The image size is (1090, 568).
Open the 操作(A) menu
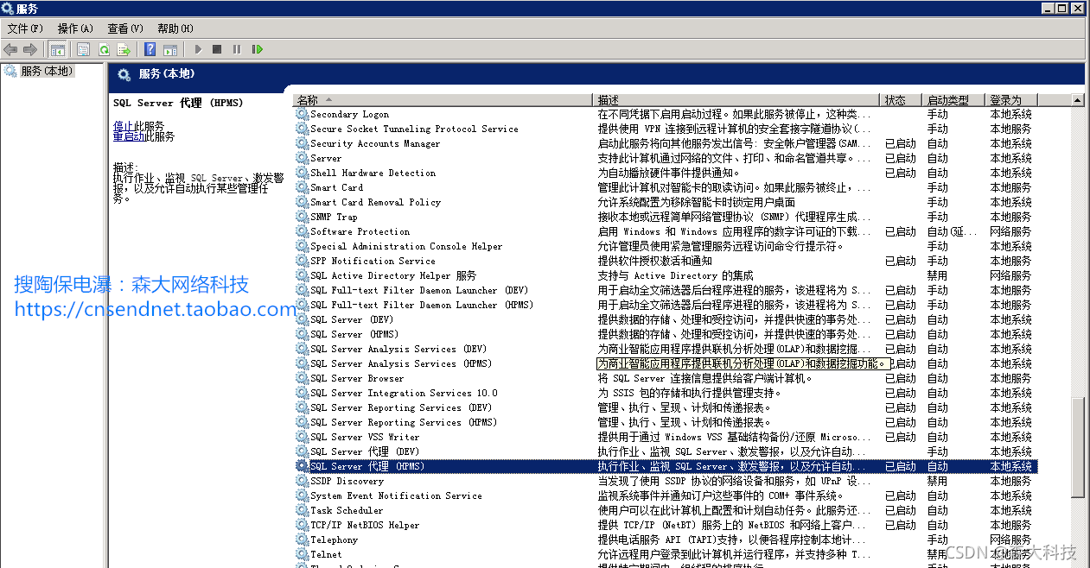[x=76, y=28]
